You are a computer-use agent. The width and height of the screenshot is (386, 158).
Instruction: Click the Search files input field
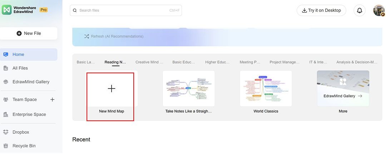pos(126,10)
